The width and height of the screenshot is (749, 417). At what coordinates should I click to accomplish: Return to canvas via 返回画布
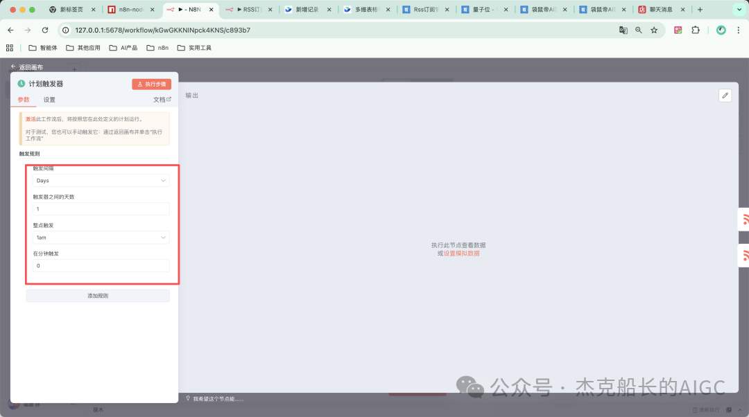click(27, 67)
